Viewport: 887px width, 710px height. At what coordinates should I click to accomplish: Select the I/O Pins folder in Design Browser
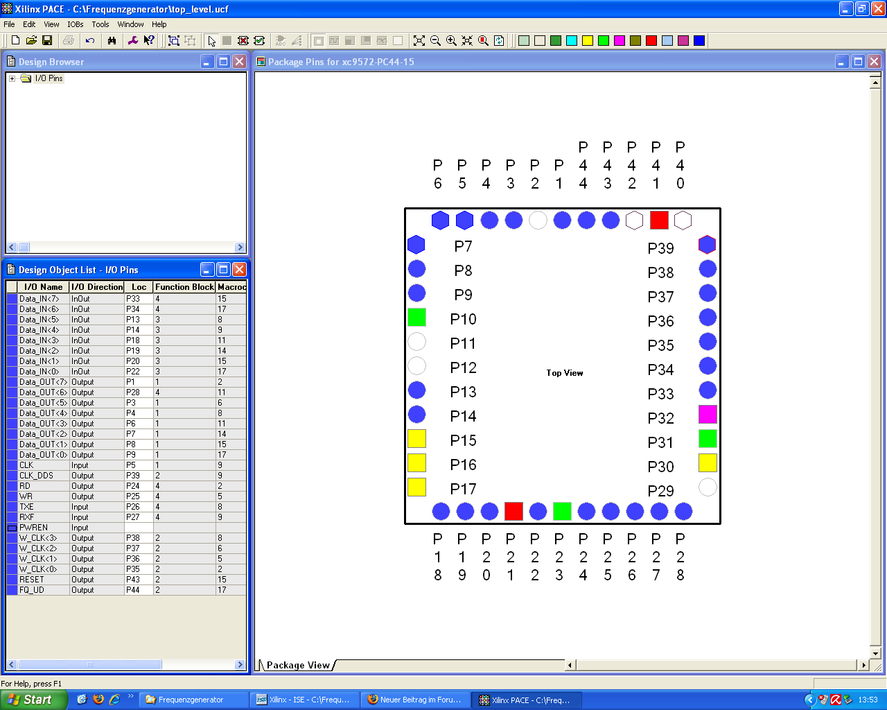coord(49,78)
